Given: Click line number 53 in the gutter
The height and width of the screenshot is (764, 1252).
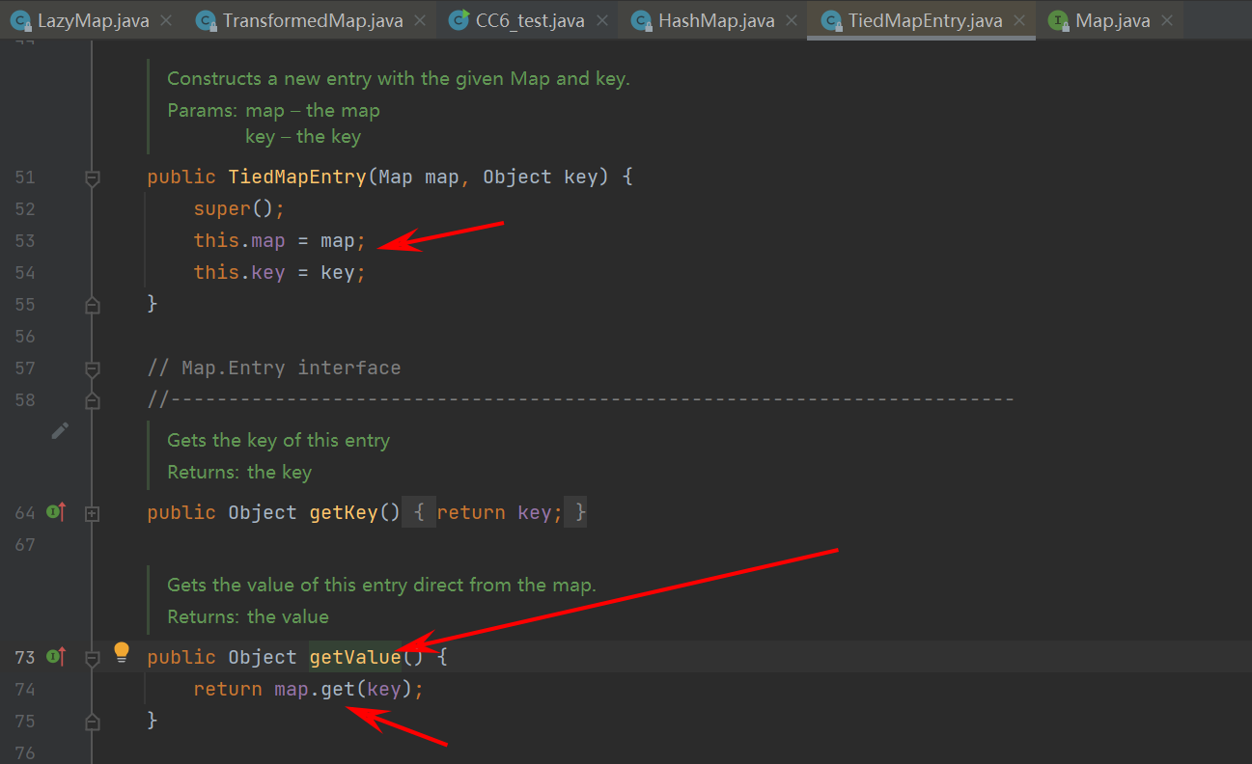Looking at the screenshot, I should 25,241.
